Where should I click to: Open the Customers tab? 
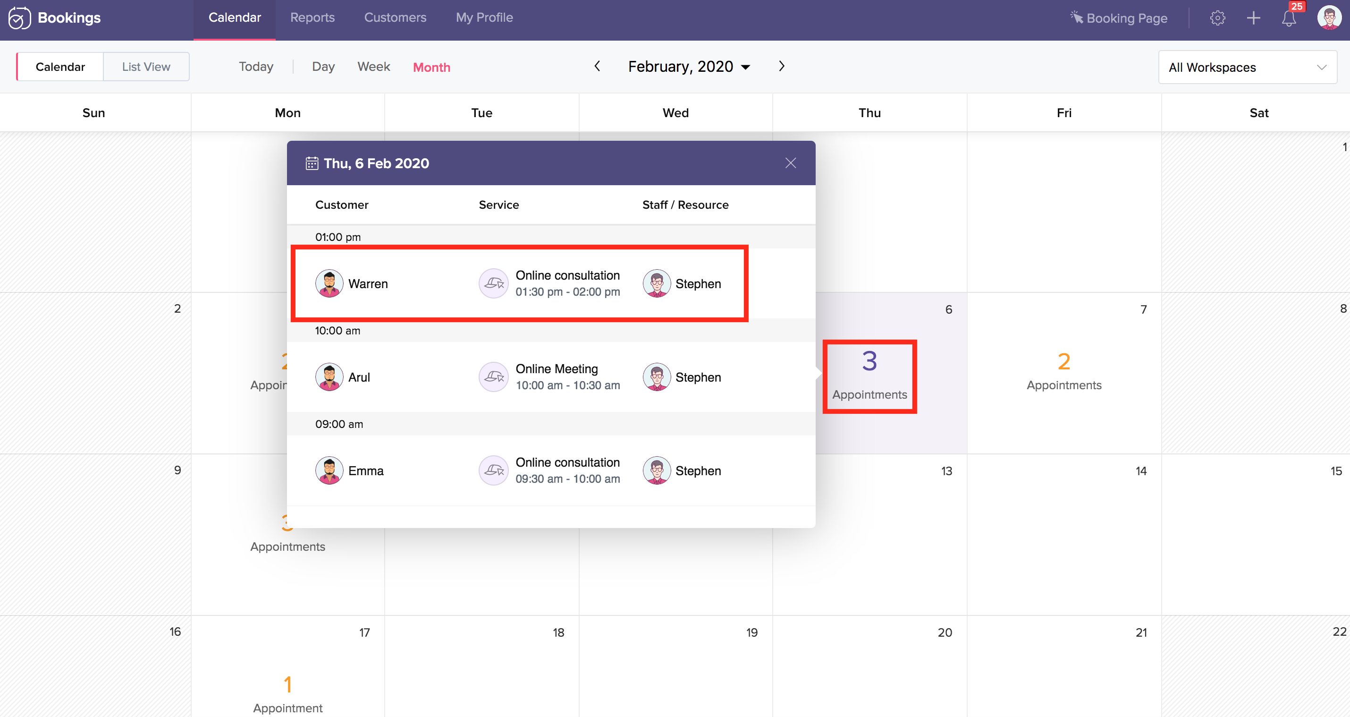pyautogui.click(x=395, y=17)
